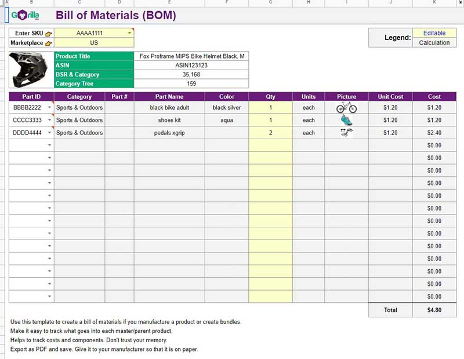Select the aqua color cell
The image size is (464, 359).
[227, 120]
